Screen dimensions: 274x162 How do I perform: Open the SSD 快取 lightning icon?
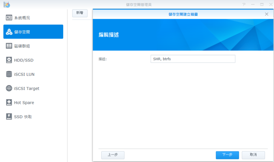[x=9, y=117]
